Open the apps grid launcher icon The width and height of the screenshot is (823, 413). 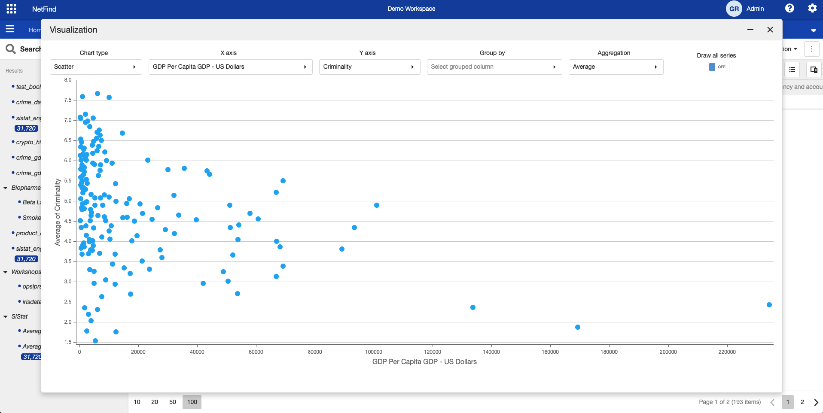coord(12,9)
